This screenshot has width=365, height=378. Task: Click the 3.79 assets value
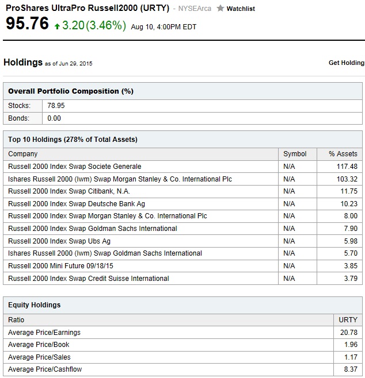click(351, 279)
